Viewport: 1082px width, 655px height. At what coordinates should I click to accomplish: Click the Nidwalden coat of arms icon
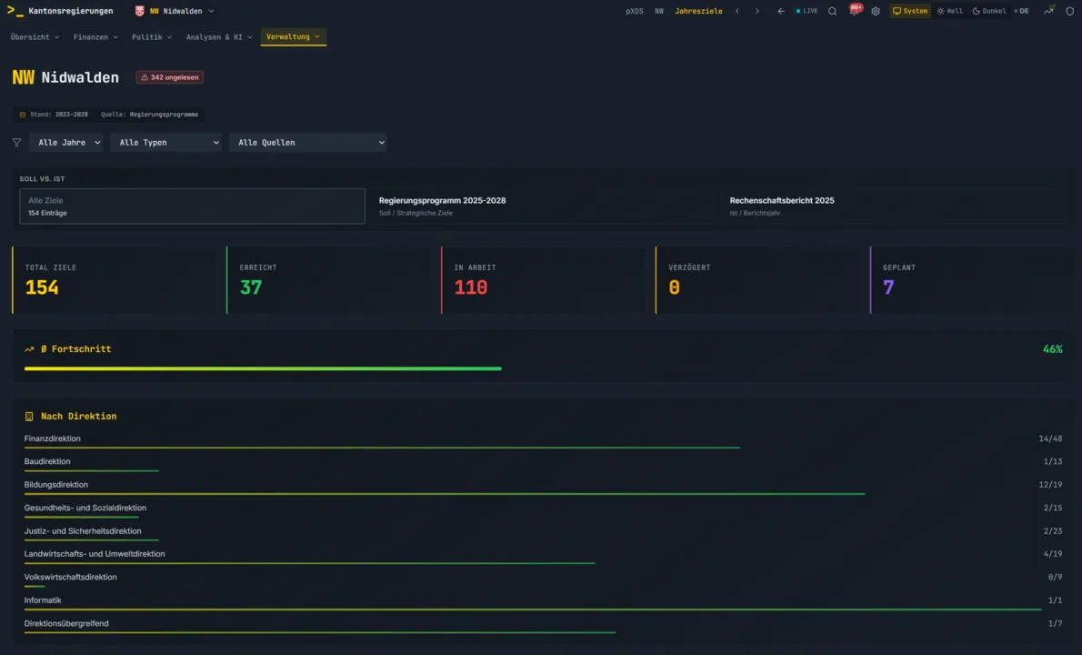coord(139,11)
